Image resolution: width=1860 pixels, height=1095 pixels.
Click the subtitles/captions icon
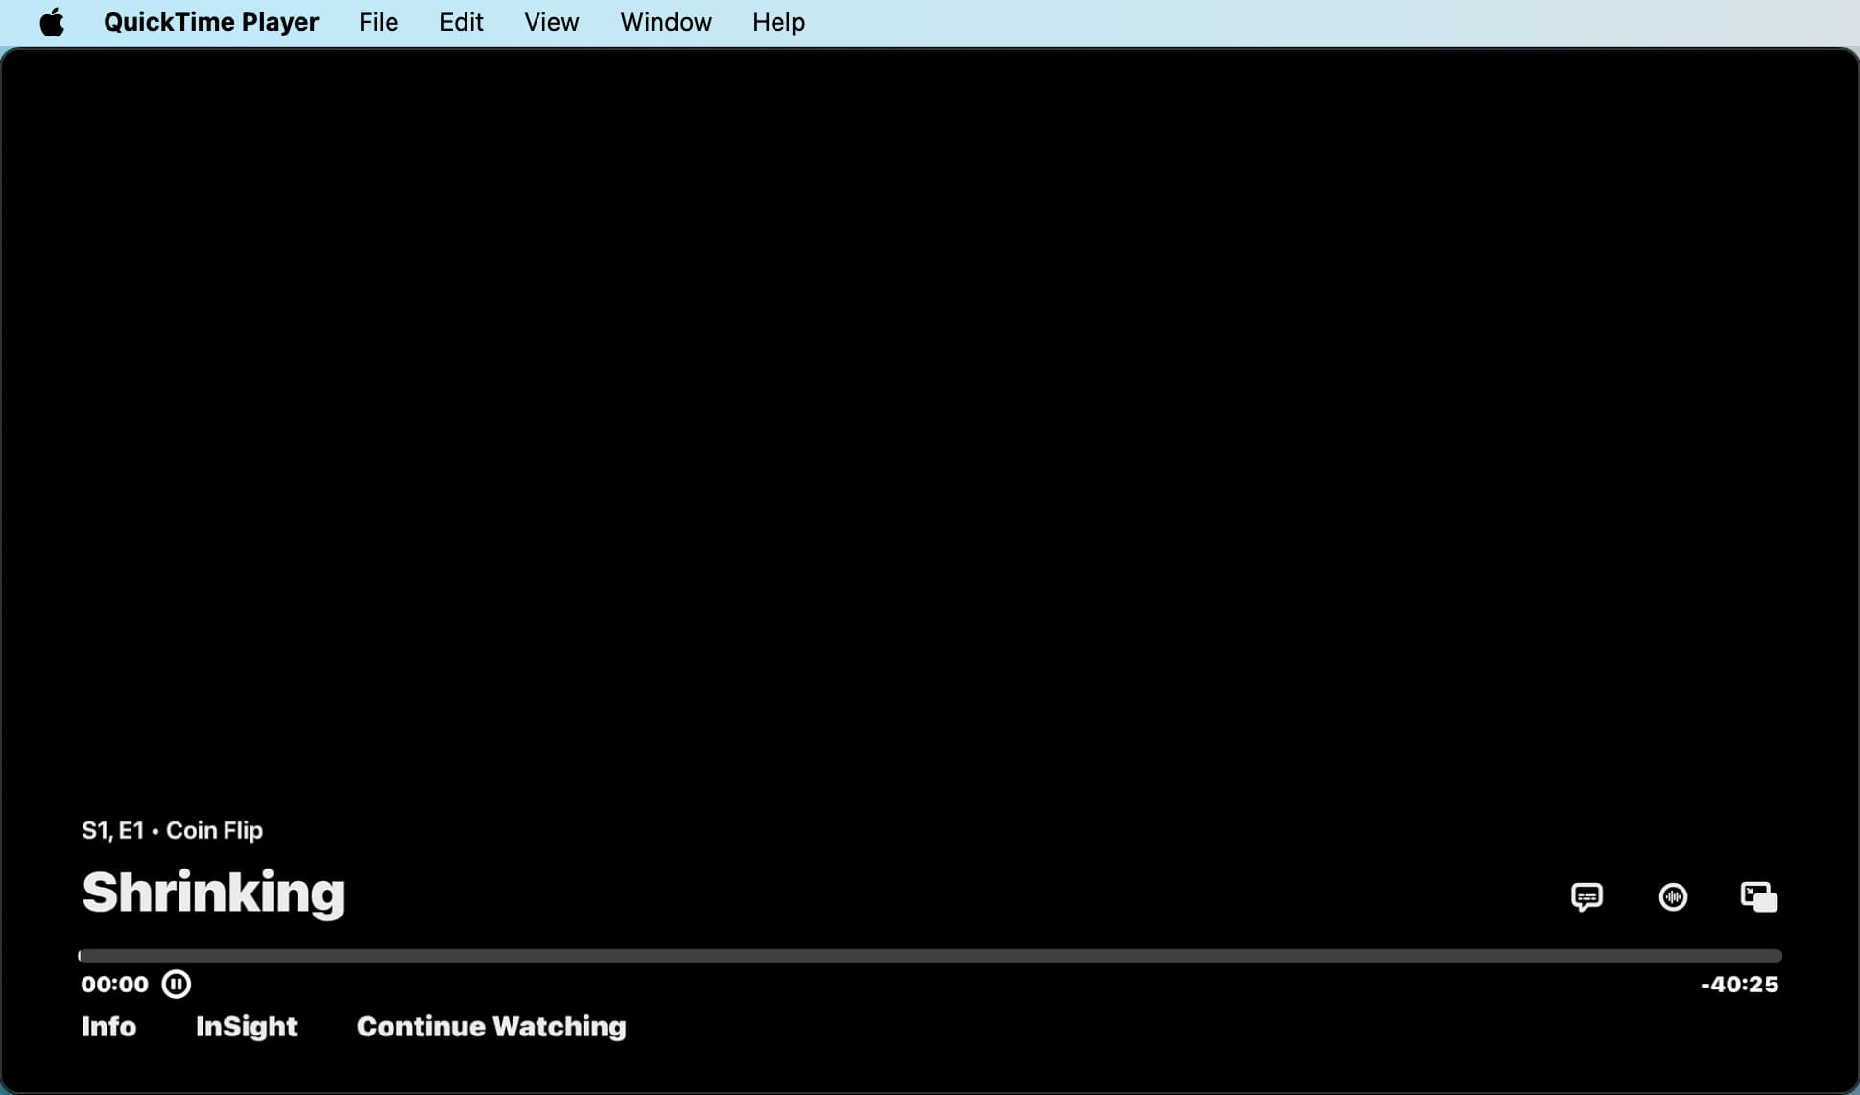[1587, 897]
